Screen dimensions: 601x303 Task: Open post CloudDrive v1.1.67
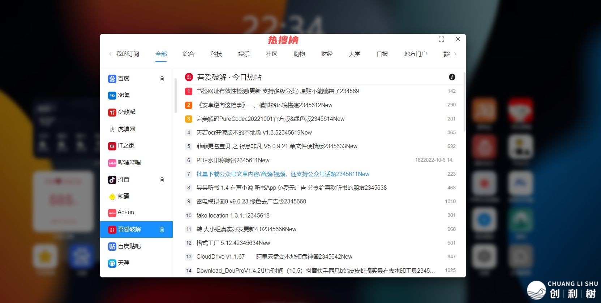(x=274, y=257)
